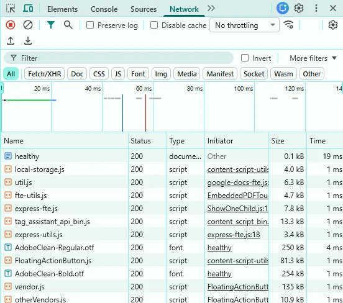Show more DevTools tabs chevron
The width and height of the screenshot is (343, 303).
coord(211,9)
